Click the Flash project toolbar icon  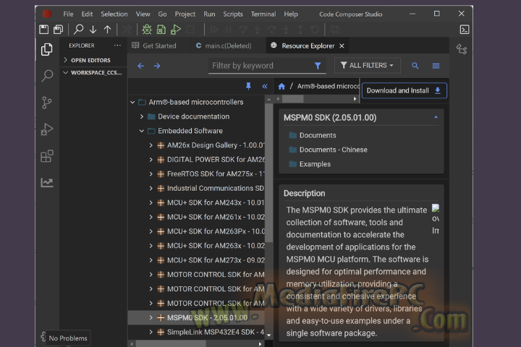(x=161, y=30)
